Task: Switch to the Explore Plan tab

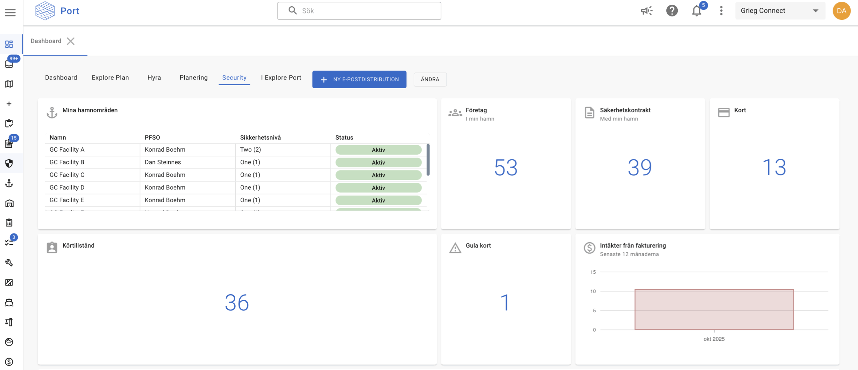Action: click(110, 77)
